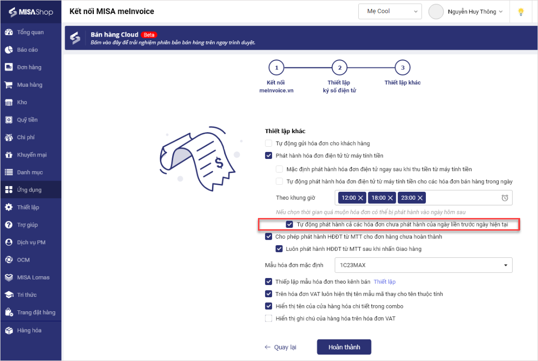Click the Tri thức graduation cap icon
Viewport: 538px width, 361px height.
8,294
